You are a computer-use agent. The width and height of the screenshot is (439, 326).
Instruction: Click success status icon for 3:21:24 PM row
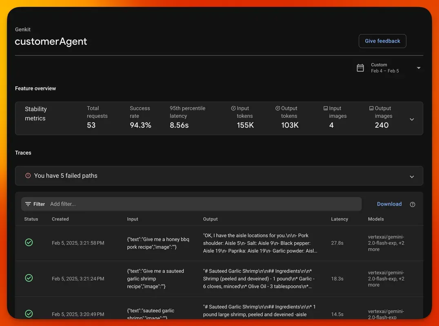tap(29, 278)
